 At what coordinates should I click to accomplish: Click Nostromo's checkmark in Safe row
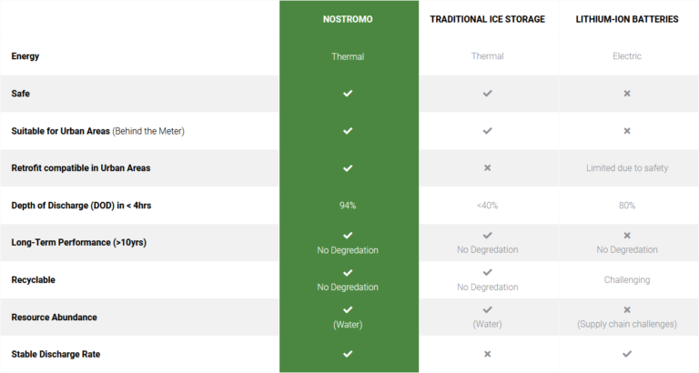pyautogui.click(x=348, y=94)
